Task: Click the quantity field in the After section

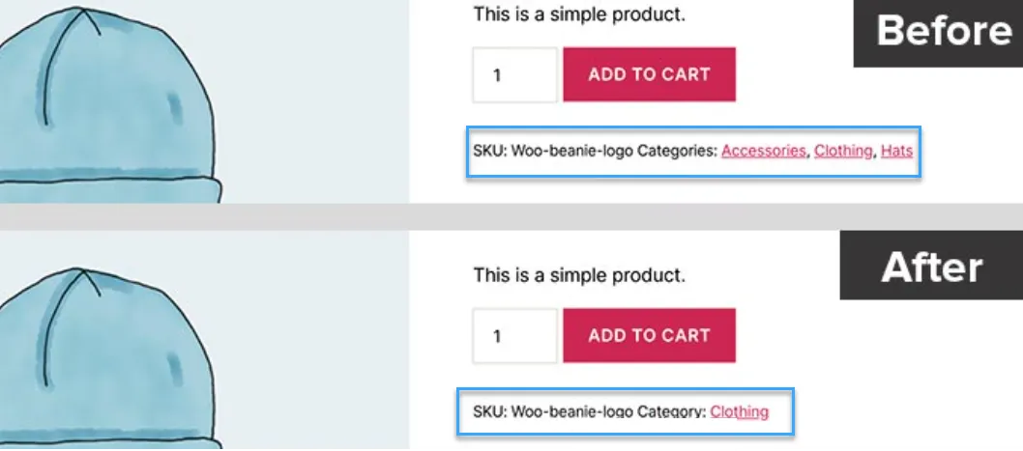Action: pos(514,336)
